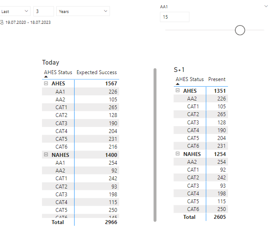Select AA1 value 254 under NAHES in Today
280x247 pixels.
coord(113,163)
